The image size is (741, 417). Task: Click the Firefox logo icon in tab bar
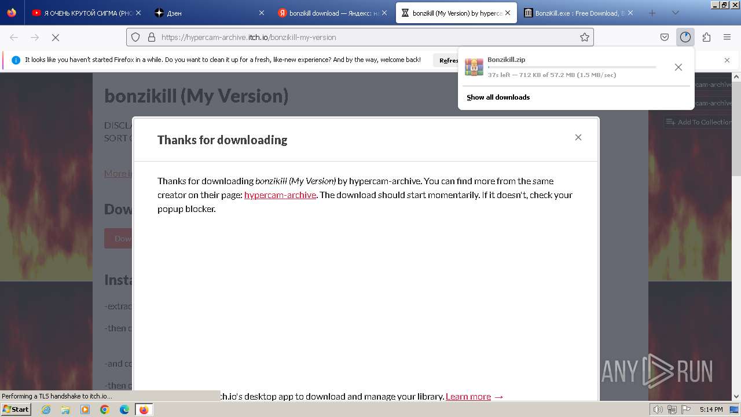pos(12,13)
